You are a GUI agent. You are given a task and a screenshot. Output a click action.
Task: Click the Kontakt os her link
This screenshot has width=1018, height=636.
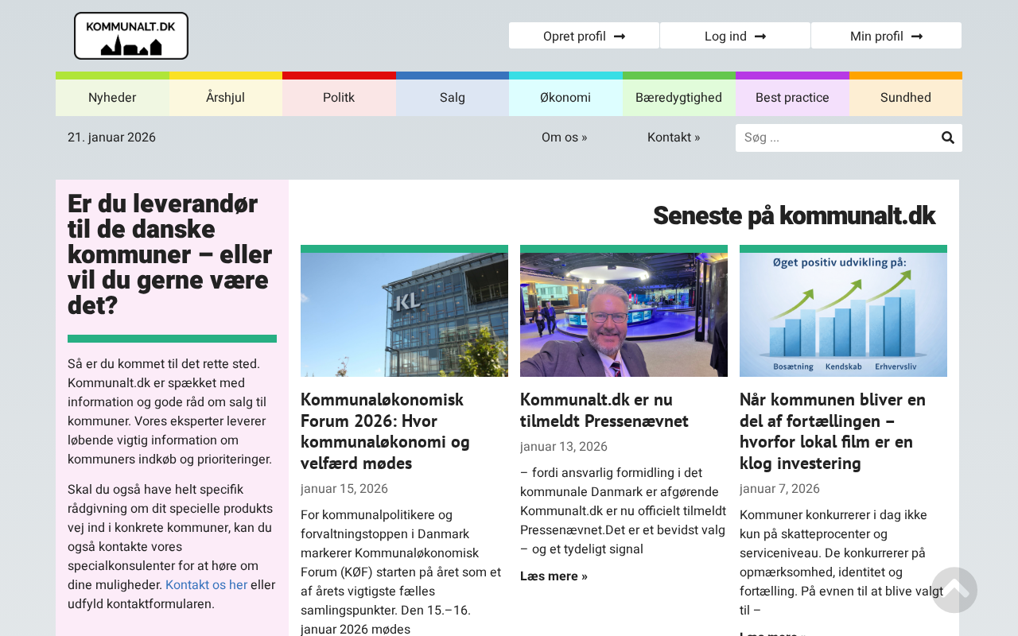207,584
